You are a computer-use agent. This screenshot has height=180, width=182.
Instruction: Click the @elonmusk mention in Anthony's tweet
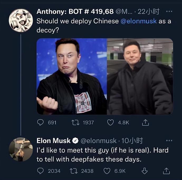(x=138, y=21)
